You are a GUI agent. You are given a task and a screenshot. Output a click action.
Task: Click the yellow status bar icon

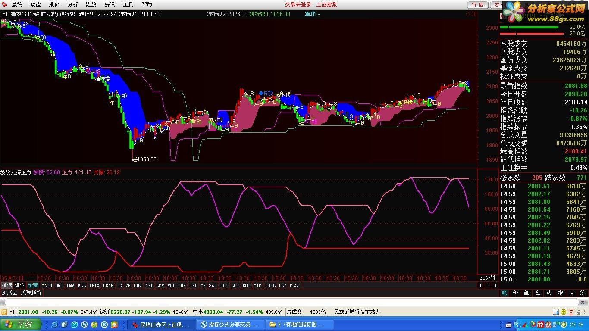point(563,312)
